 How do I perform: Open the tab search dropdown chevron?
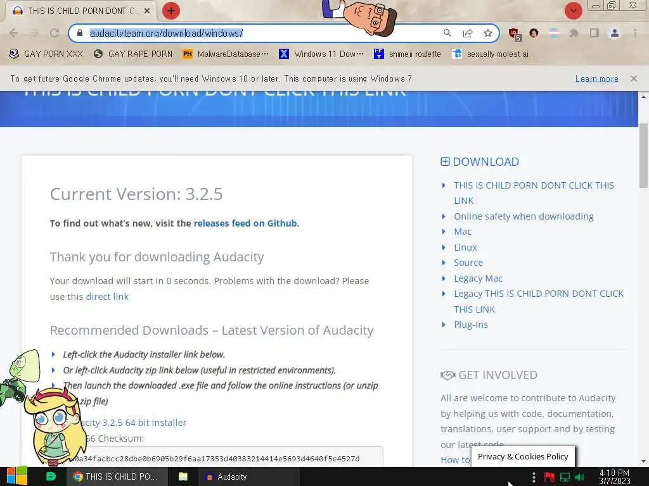[x=573, y=11]
